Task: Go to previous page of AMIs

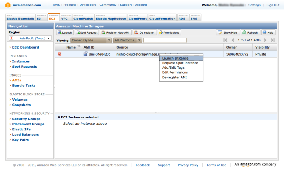Action: (233, 40)
